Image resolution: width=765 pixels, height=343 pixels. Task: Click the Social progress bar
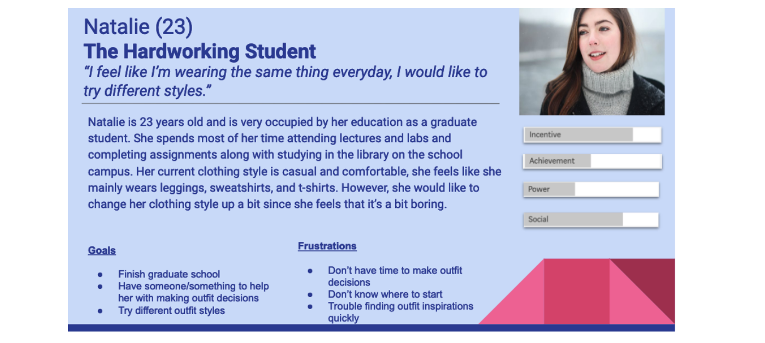(591, 219)
